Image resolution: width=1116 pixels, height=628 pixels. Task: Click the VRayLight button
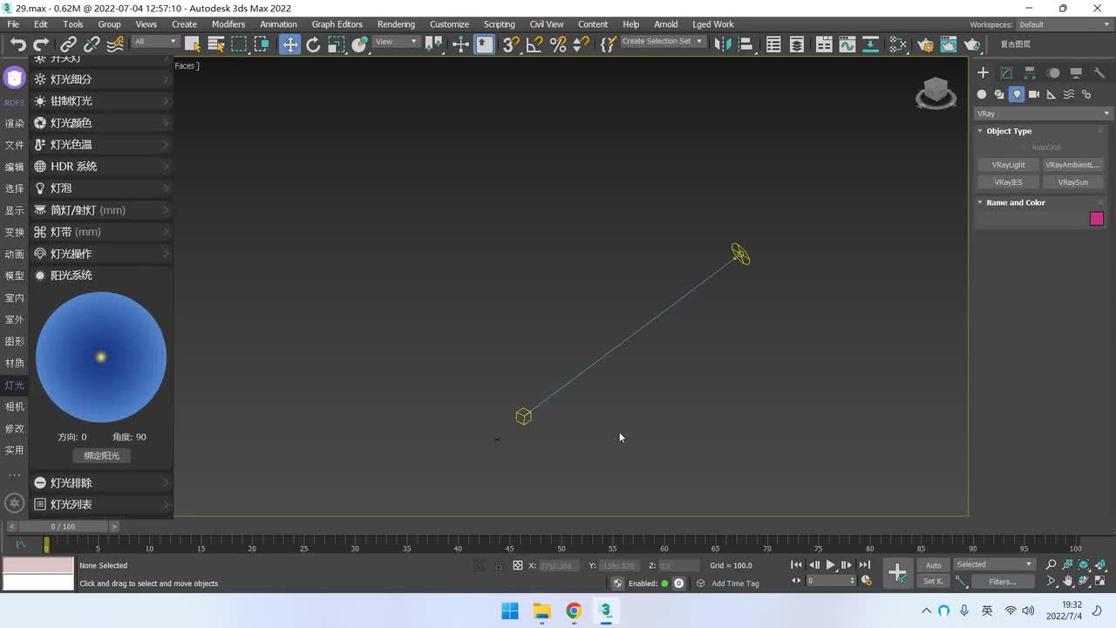(1008, 165)
